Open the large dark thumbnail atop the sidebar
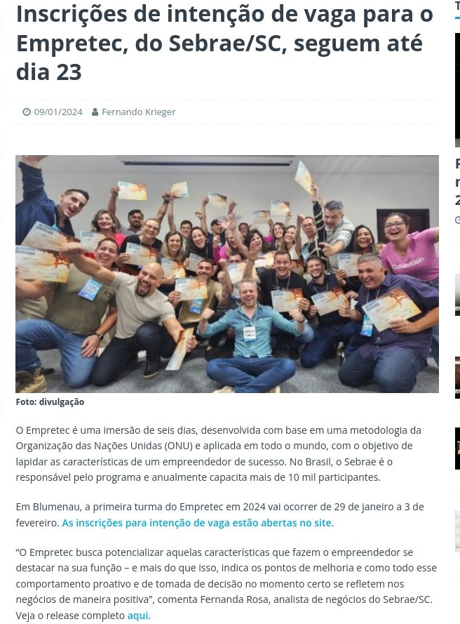Screen dimensions: 460x624 (457, 90)
